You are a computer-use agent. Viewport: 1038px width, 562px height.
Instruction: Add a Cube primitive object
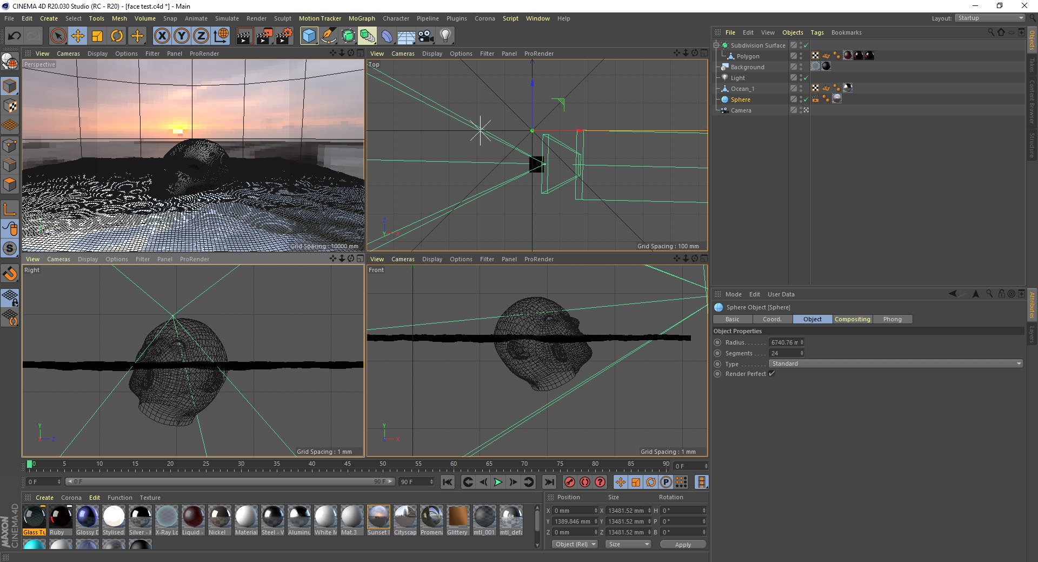point(309,36)
